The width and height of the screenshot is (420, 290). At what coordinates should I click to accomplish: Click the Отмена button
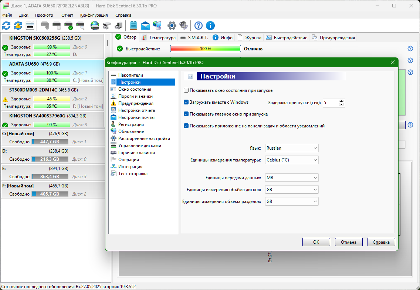(349, 242)
